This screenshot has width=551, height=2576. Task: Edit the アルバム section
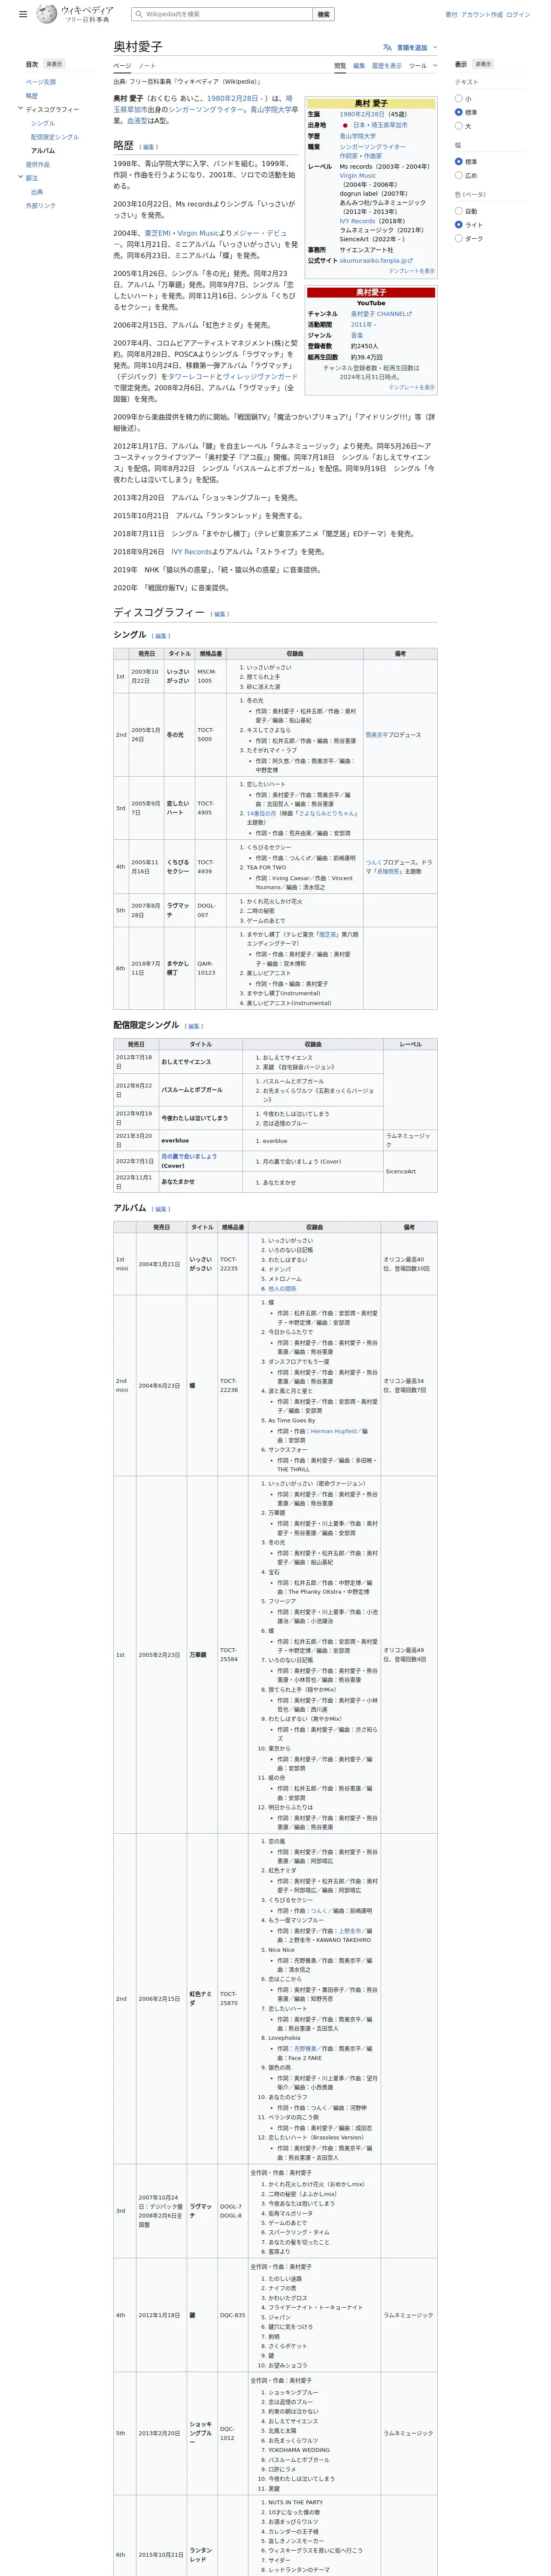pyautogui.click(x=161, y=1209)
